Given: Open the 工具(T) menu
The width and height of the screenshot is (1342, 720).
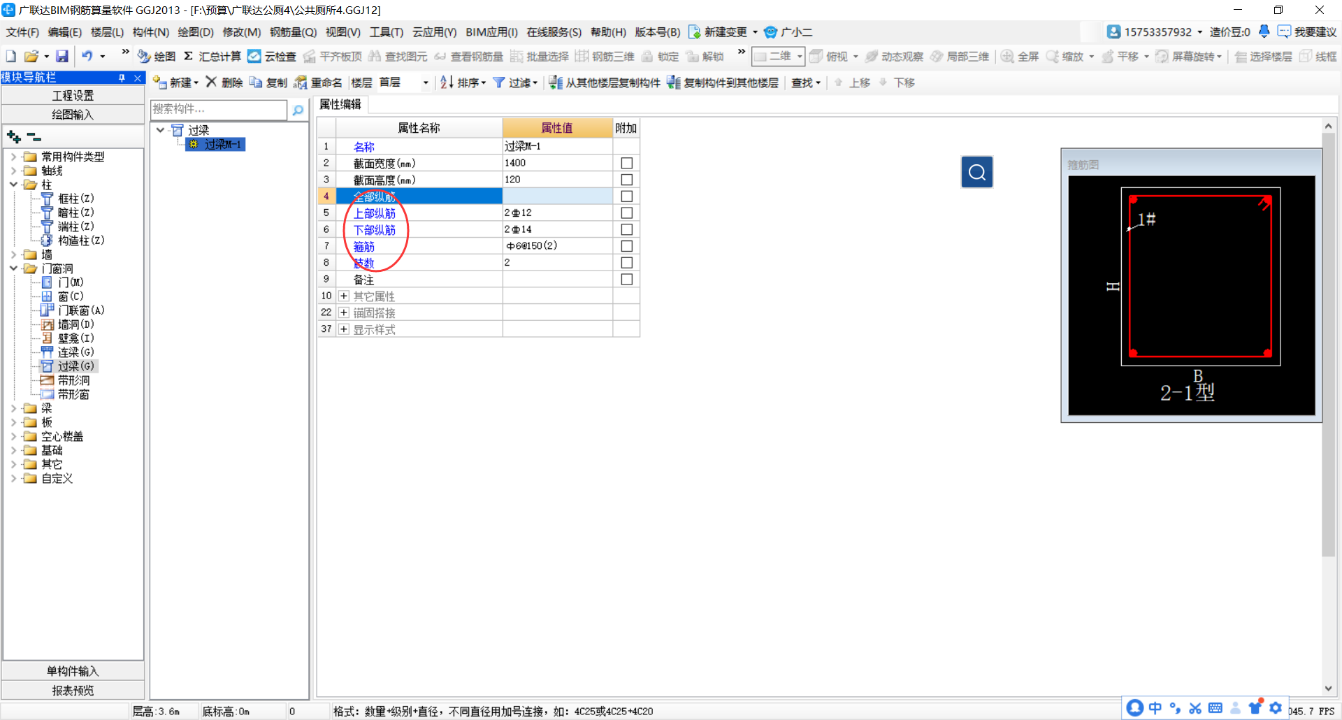Looking at the screenshot, I should click(387, 32).
